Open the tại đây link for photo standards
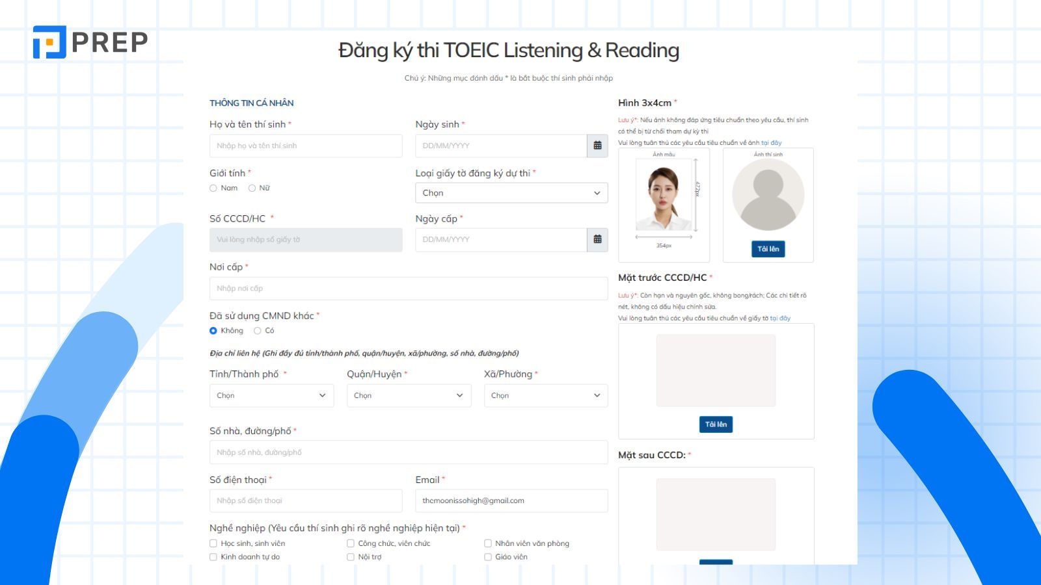Image resolution: width=1041 pixels, height=585 pixels. (772, 143)
